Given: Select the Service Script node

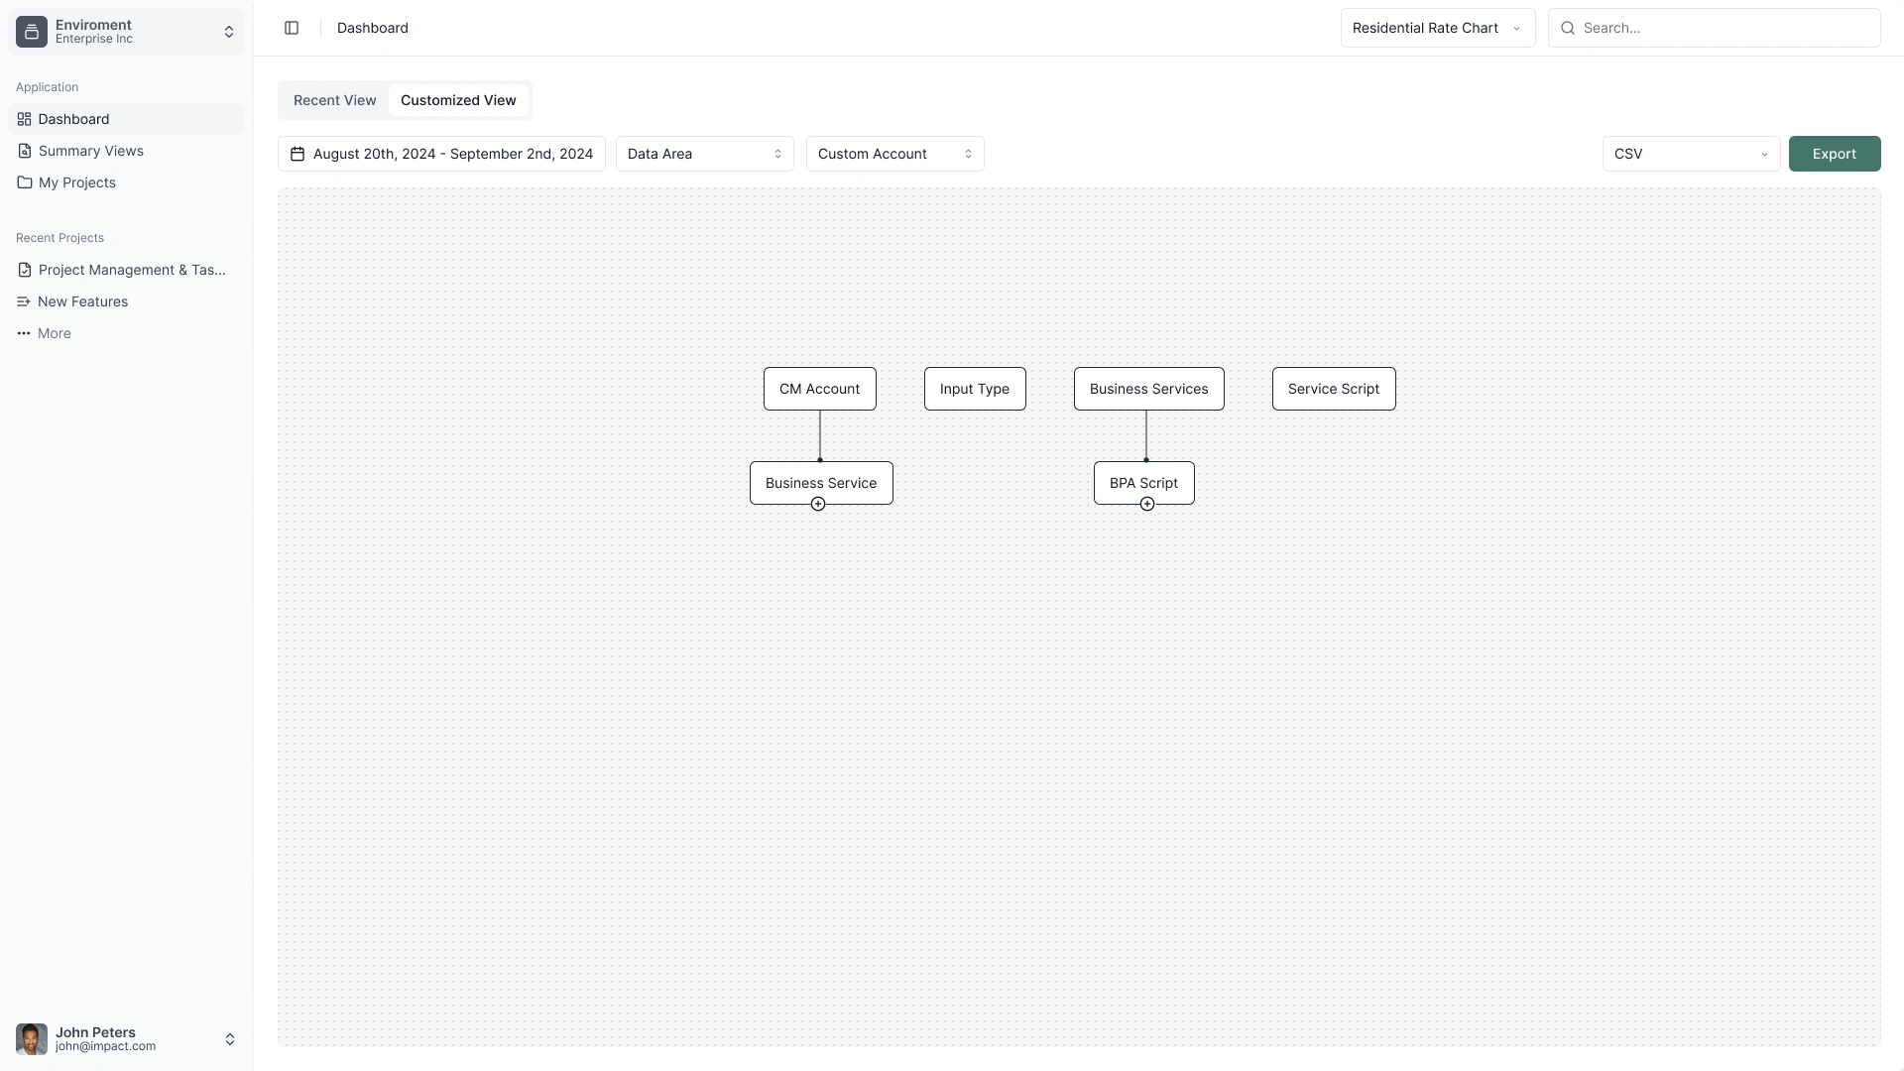Looking at the screenshot, I should pos(1333,389).
